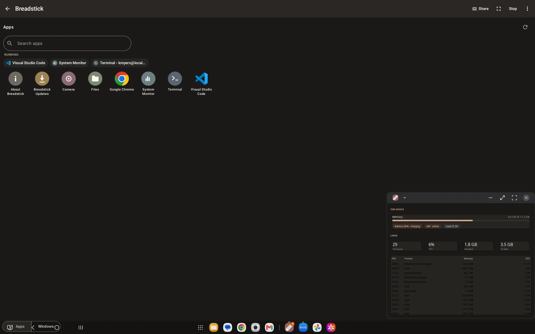Select the Windows tab at bottom left
The height and width of the screenshot is (334, 535).
click(46, 327)
